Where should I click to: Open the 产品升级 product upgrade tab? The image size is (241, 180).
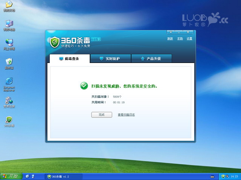(x=152, y=58)
